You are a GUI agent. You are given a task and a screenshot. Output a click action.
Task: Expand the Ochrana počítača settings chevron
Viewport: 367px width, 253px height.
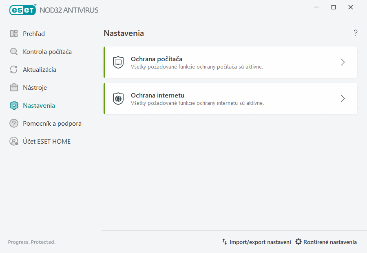click(x=343, y=62)
